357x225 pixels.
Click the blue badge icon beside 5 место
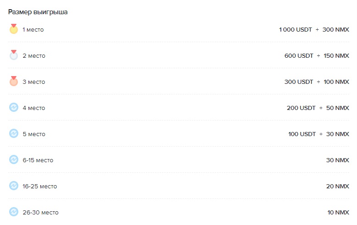(x=14, y=134)
